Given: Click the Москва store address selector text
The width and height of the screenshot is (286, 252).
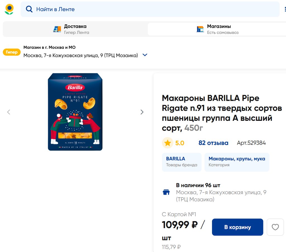Looking at the screenshot, I should [80, 55].
